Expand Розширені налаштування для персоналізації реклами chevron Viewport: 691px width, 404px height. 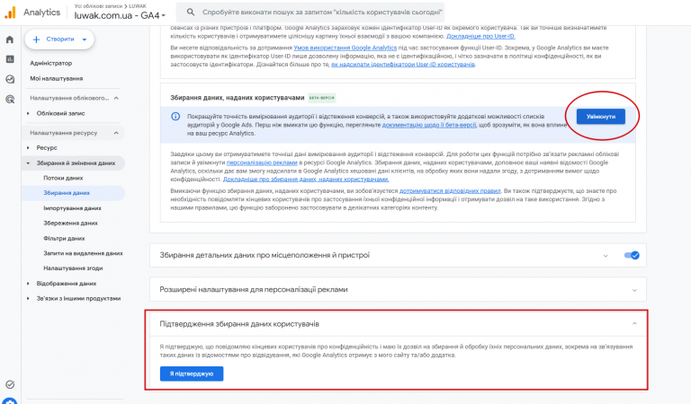click(634, 290)
